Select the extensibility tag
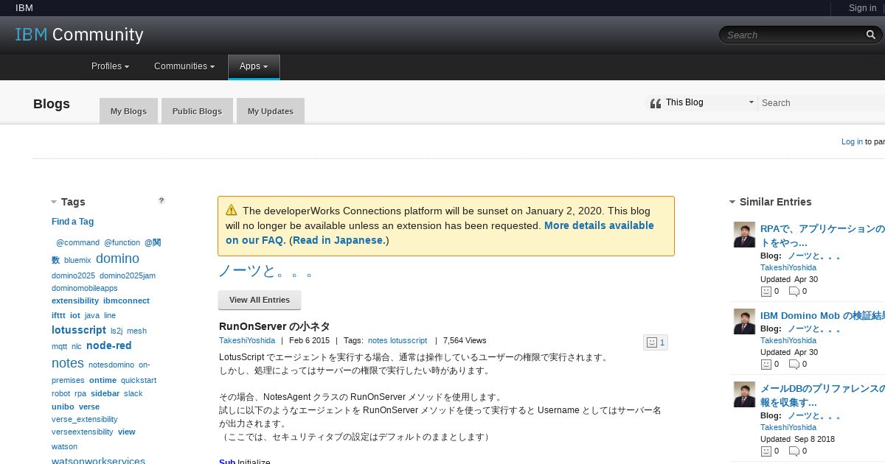The width and height of the screenshot is (885, 464). coord(75,300)
